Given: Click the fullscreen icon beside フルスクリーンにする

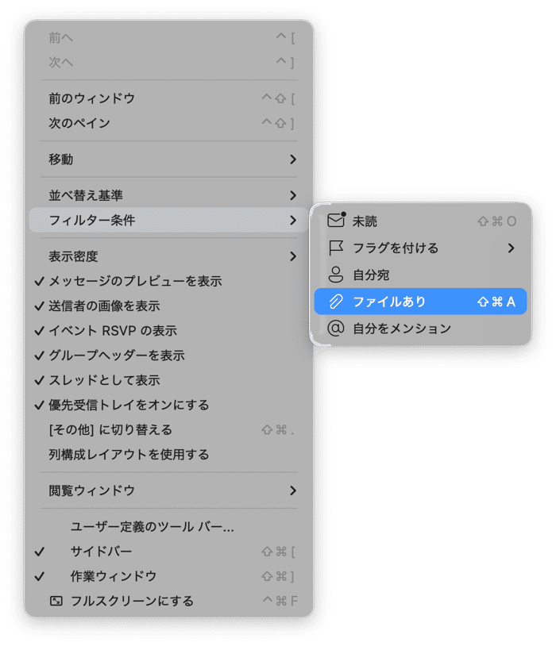Looking at the screenshot, I should click(x=56, y=601).
